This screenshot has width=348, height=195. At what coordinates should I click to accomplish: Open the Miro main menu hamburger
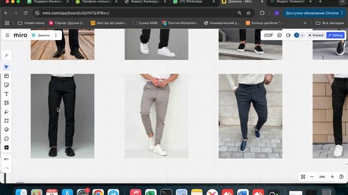tap(7, 35)
